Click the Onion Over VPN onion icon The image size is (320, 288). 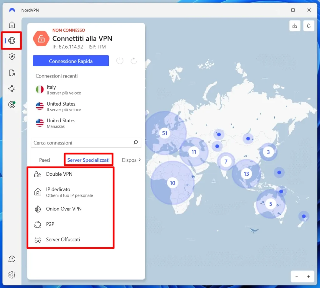pyautogui.click(x=38, y=209)
